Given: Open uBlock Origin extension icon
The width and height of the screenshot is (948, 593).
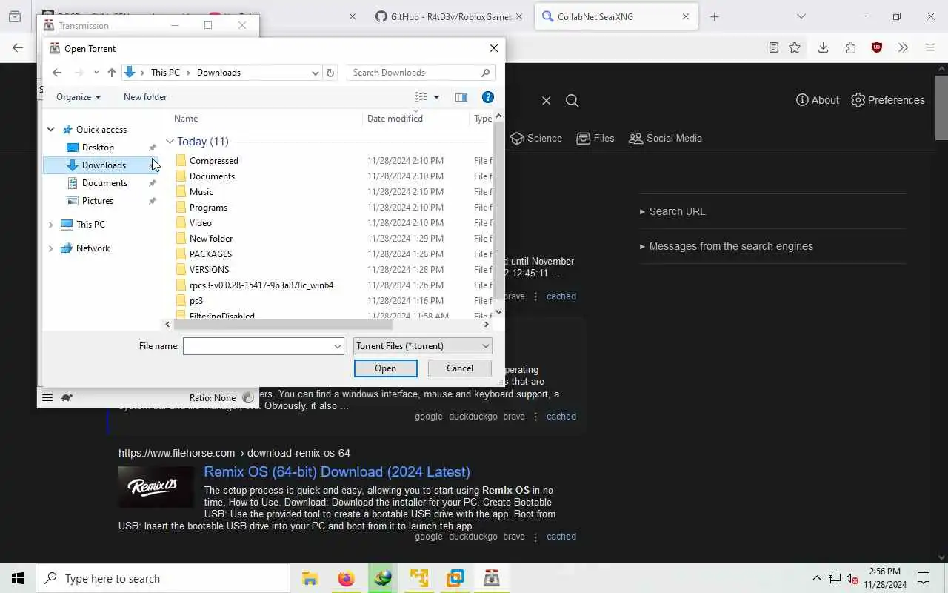Looking at the screenshot, I should point(877,47).
